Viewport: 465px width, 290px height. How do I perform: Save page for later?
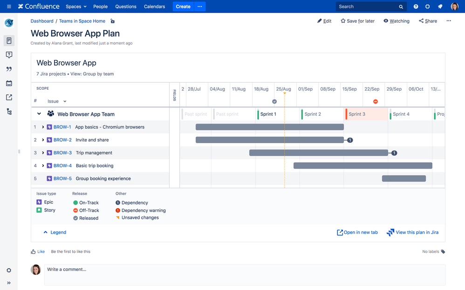pos(357,21)
